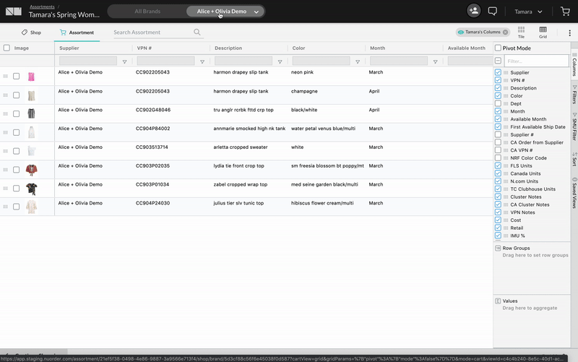Click the columns Filter text box
This screenshot has height=362, width=578.
point(537,61)
